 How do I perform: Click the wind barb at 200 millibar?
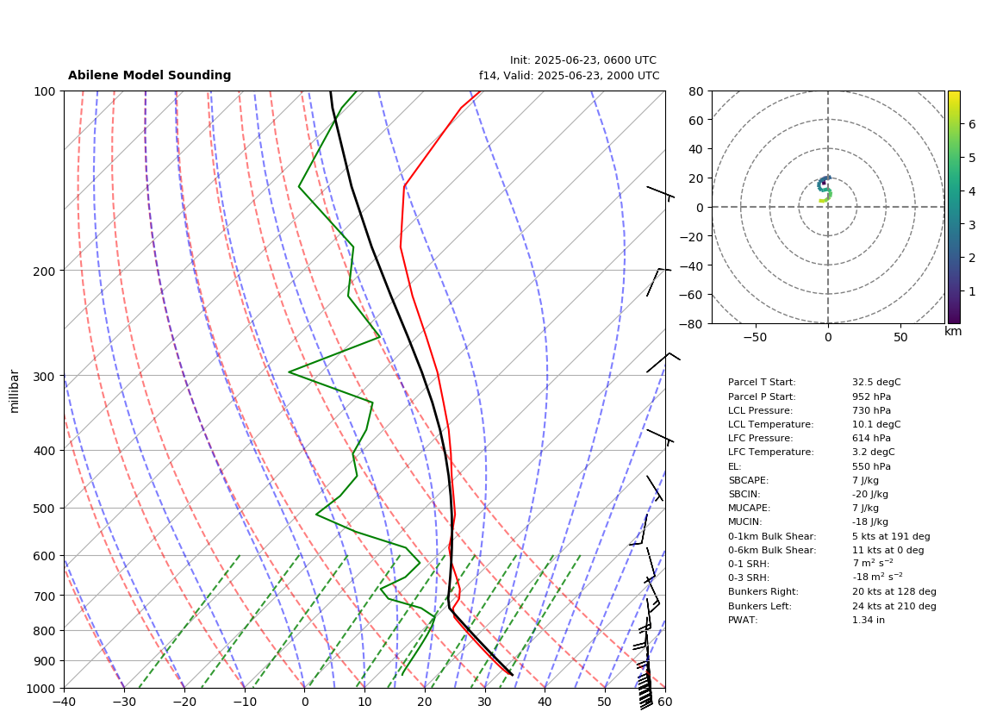[658, 281]
